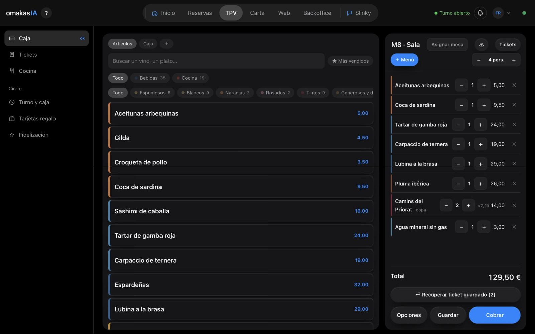The image size is (535, 334).
Task: Increase guest count with plus next to 4 pers.
Action: coord(514,60)
